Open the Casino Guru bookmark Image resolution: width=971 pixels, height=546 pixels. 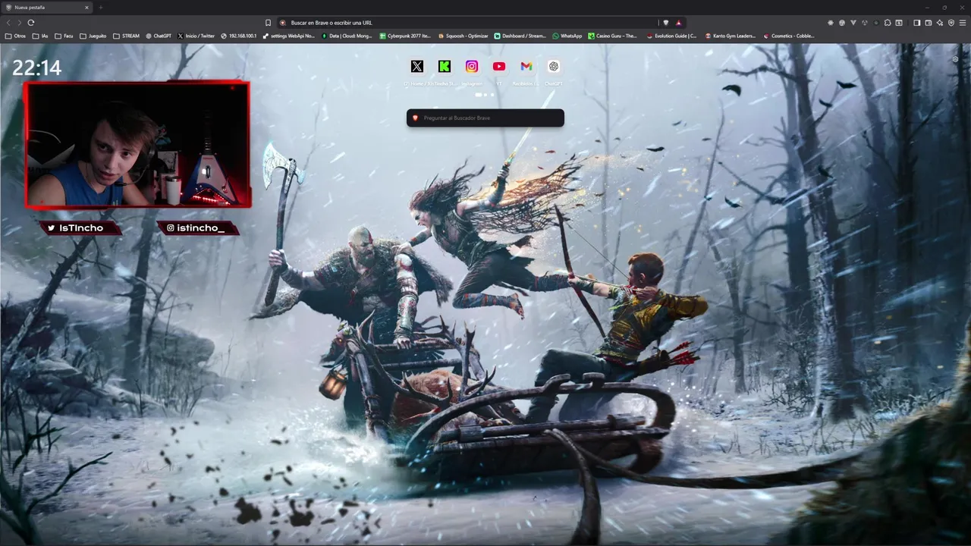(613, 36)
